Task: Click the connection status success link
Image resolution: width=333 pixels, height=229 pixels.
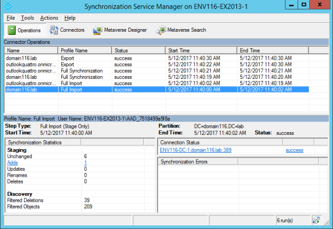Action: 294,150
